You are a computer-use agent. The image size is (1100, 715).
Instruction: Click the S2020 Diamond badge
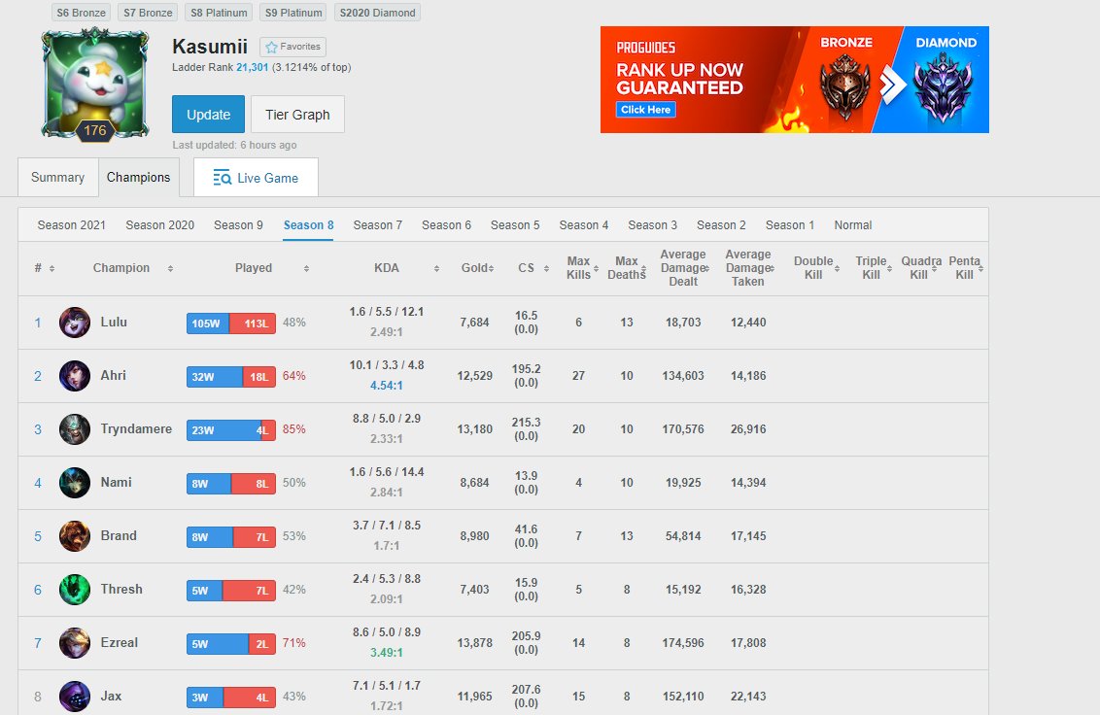point(377,13)
